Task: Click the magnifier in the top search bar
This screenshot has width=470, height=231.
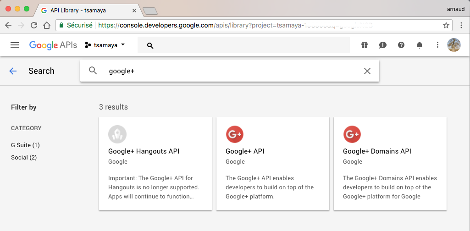Action: pos(150,45)
